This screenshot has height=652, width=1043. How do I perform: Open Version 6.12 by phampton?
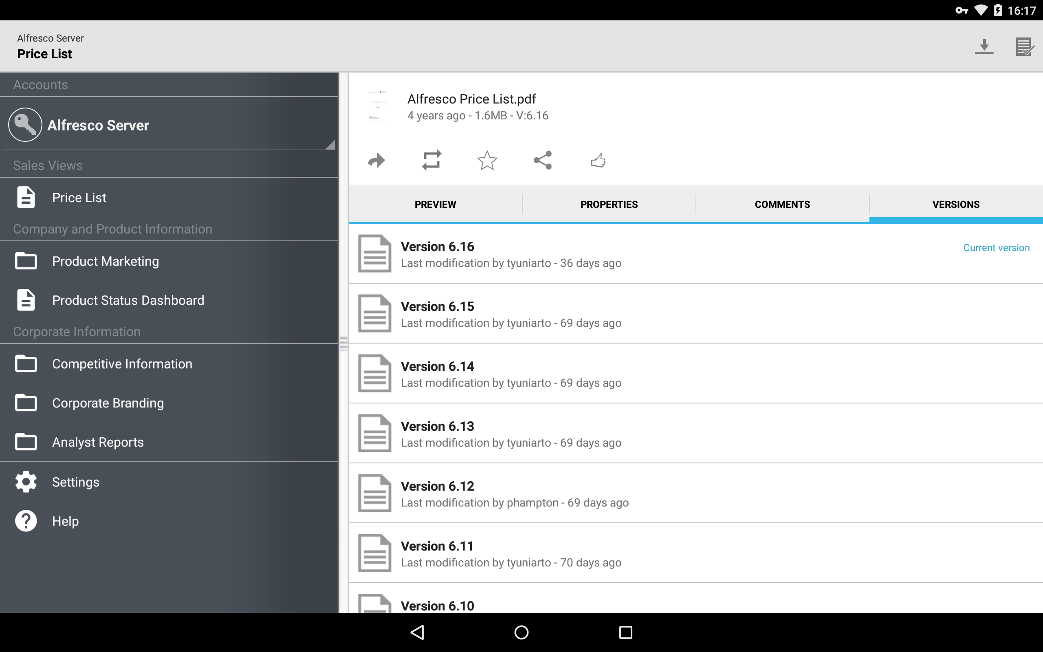695,493
